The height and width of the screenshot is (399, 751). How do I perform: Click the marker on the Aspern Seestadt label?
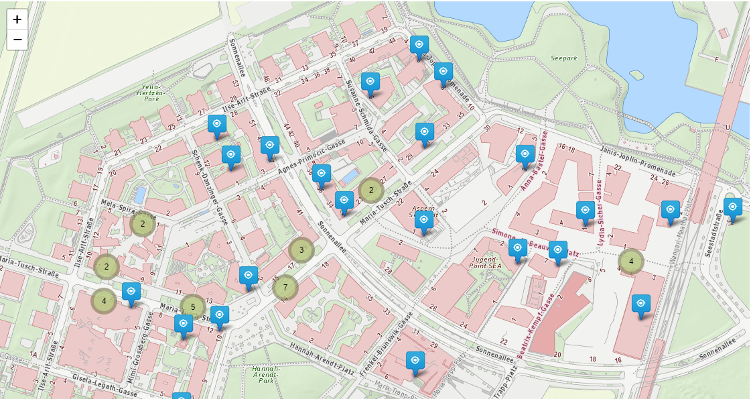423,221
